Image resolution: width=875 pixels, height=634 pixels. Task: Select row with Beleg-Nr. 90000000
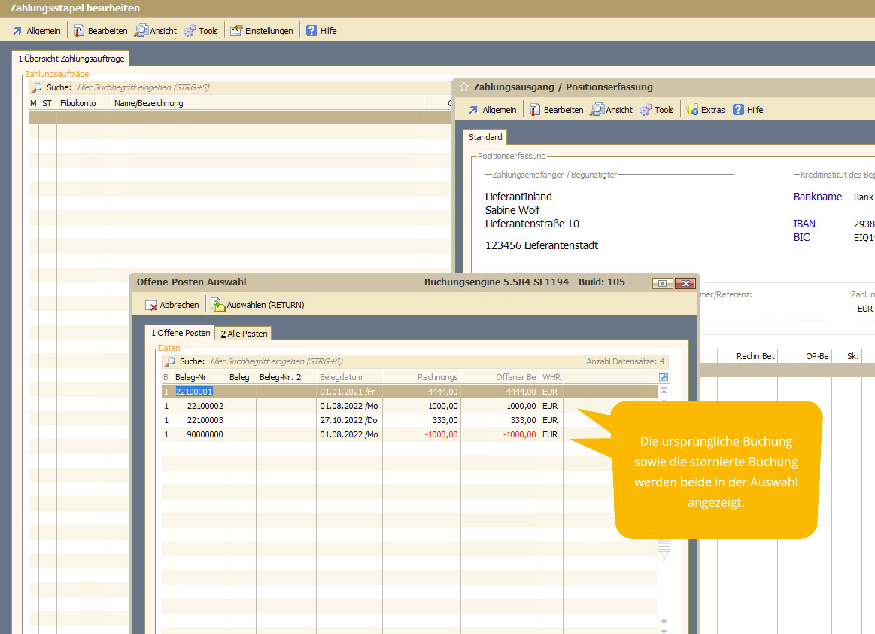(205, 434)
